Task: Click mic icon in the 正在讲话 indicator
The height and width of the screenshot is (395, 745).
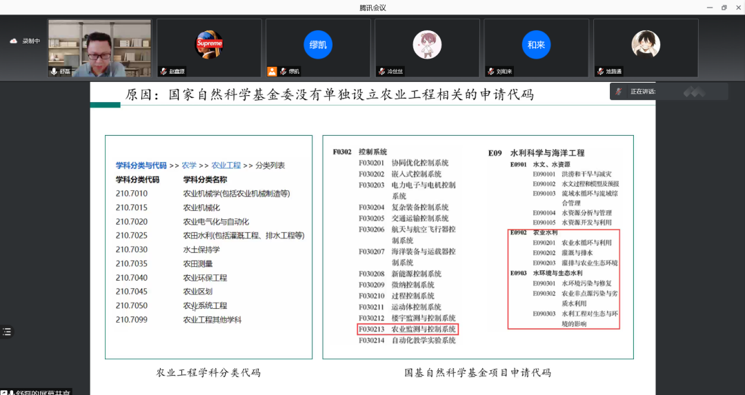Action: point(619,92)
